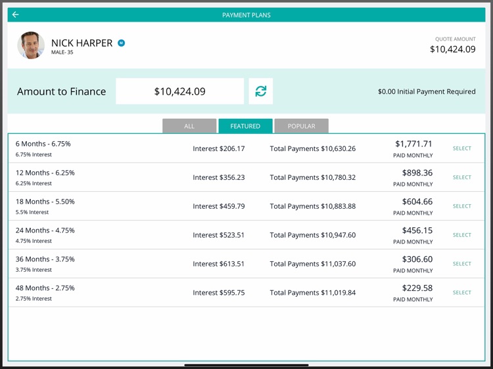
Task: Tap the blue M badge beside Nick Harper
Action: [x=122, y=43]
